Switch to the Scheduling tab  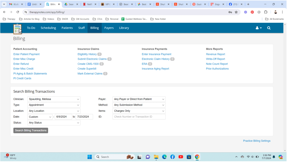[48, 28]
